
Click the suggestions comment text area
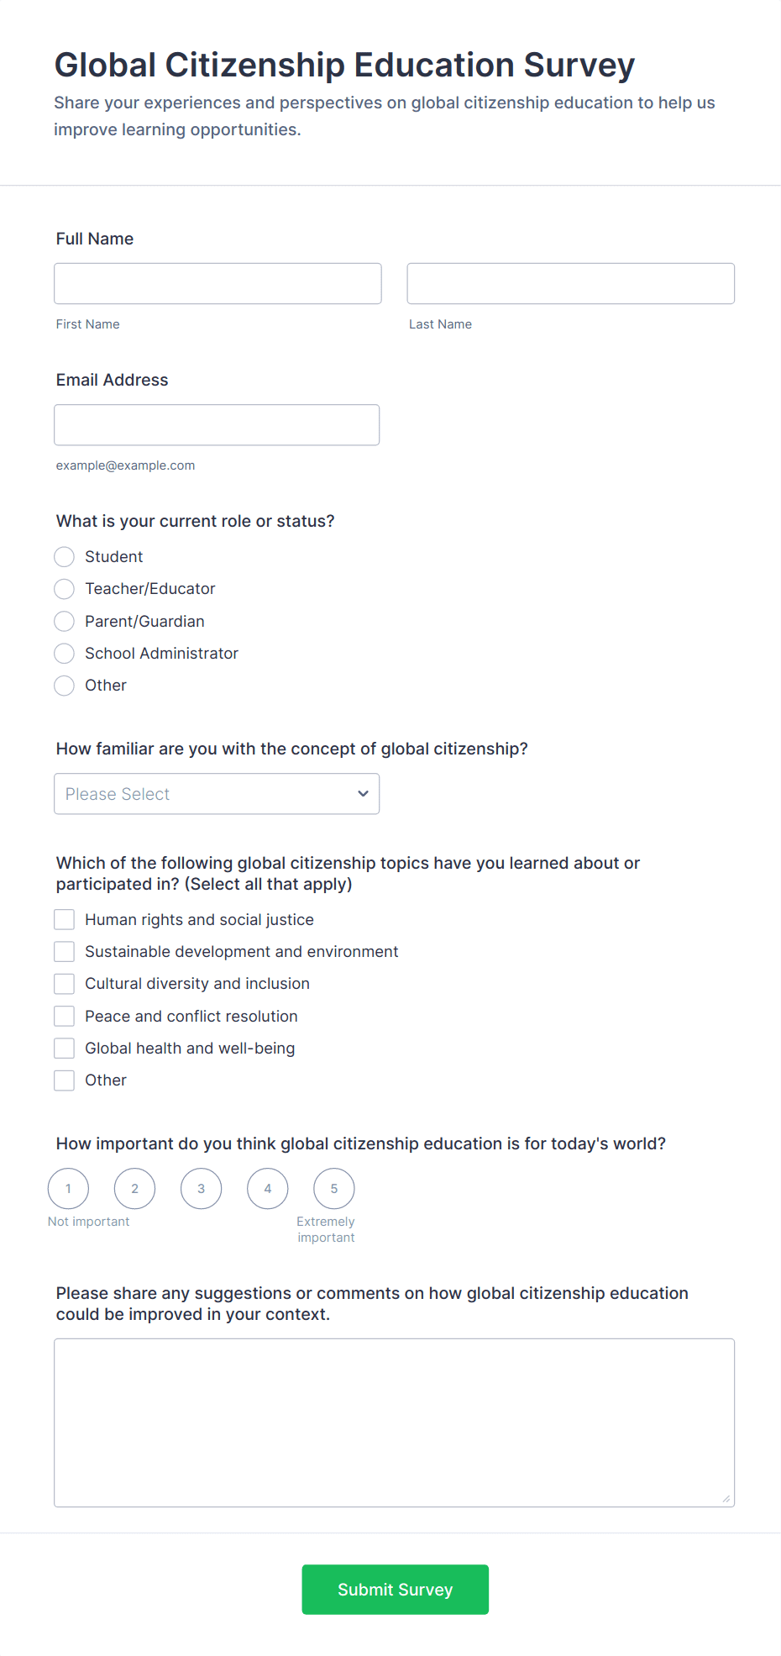394,1422
